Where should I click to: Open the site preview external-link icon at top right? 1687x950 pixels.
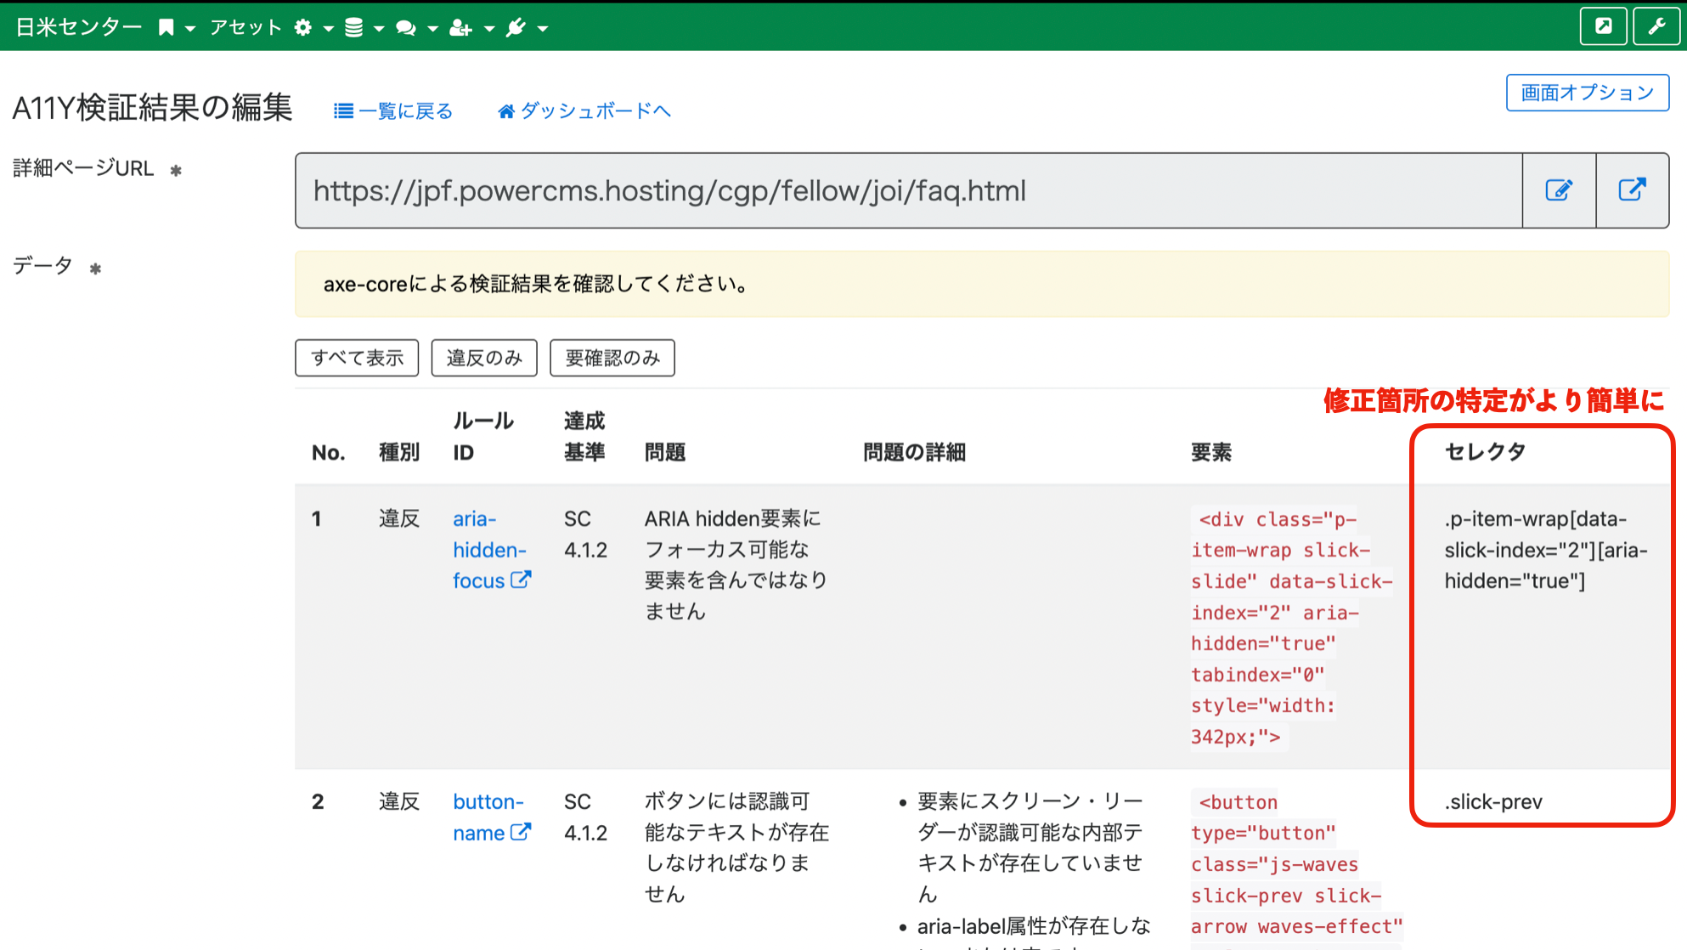coord(1604,25)
